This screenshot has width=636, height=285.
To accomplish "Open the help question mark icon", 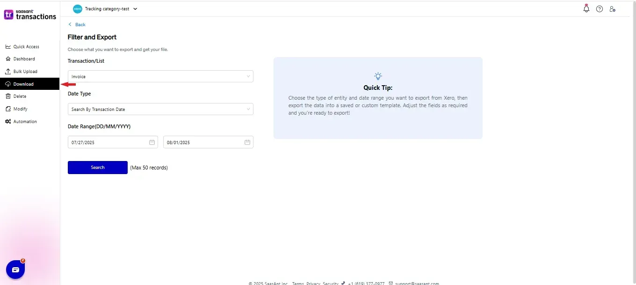I will click(600, 9).
